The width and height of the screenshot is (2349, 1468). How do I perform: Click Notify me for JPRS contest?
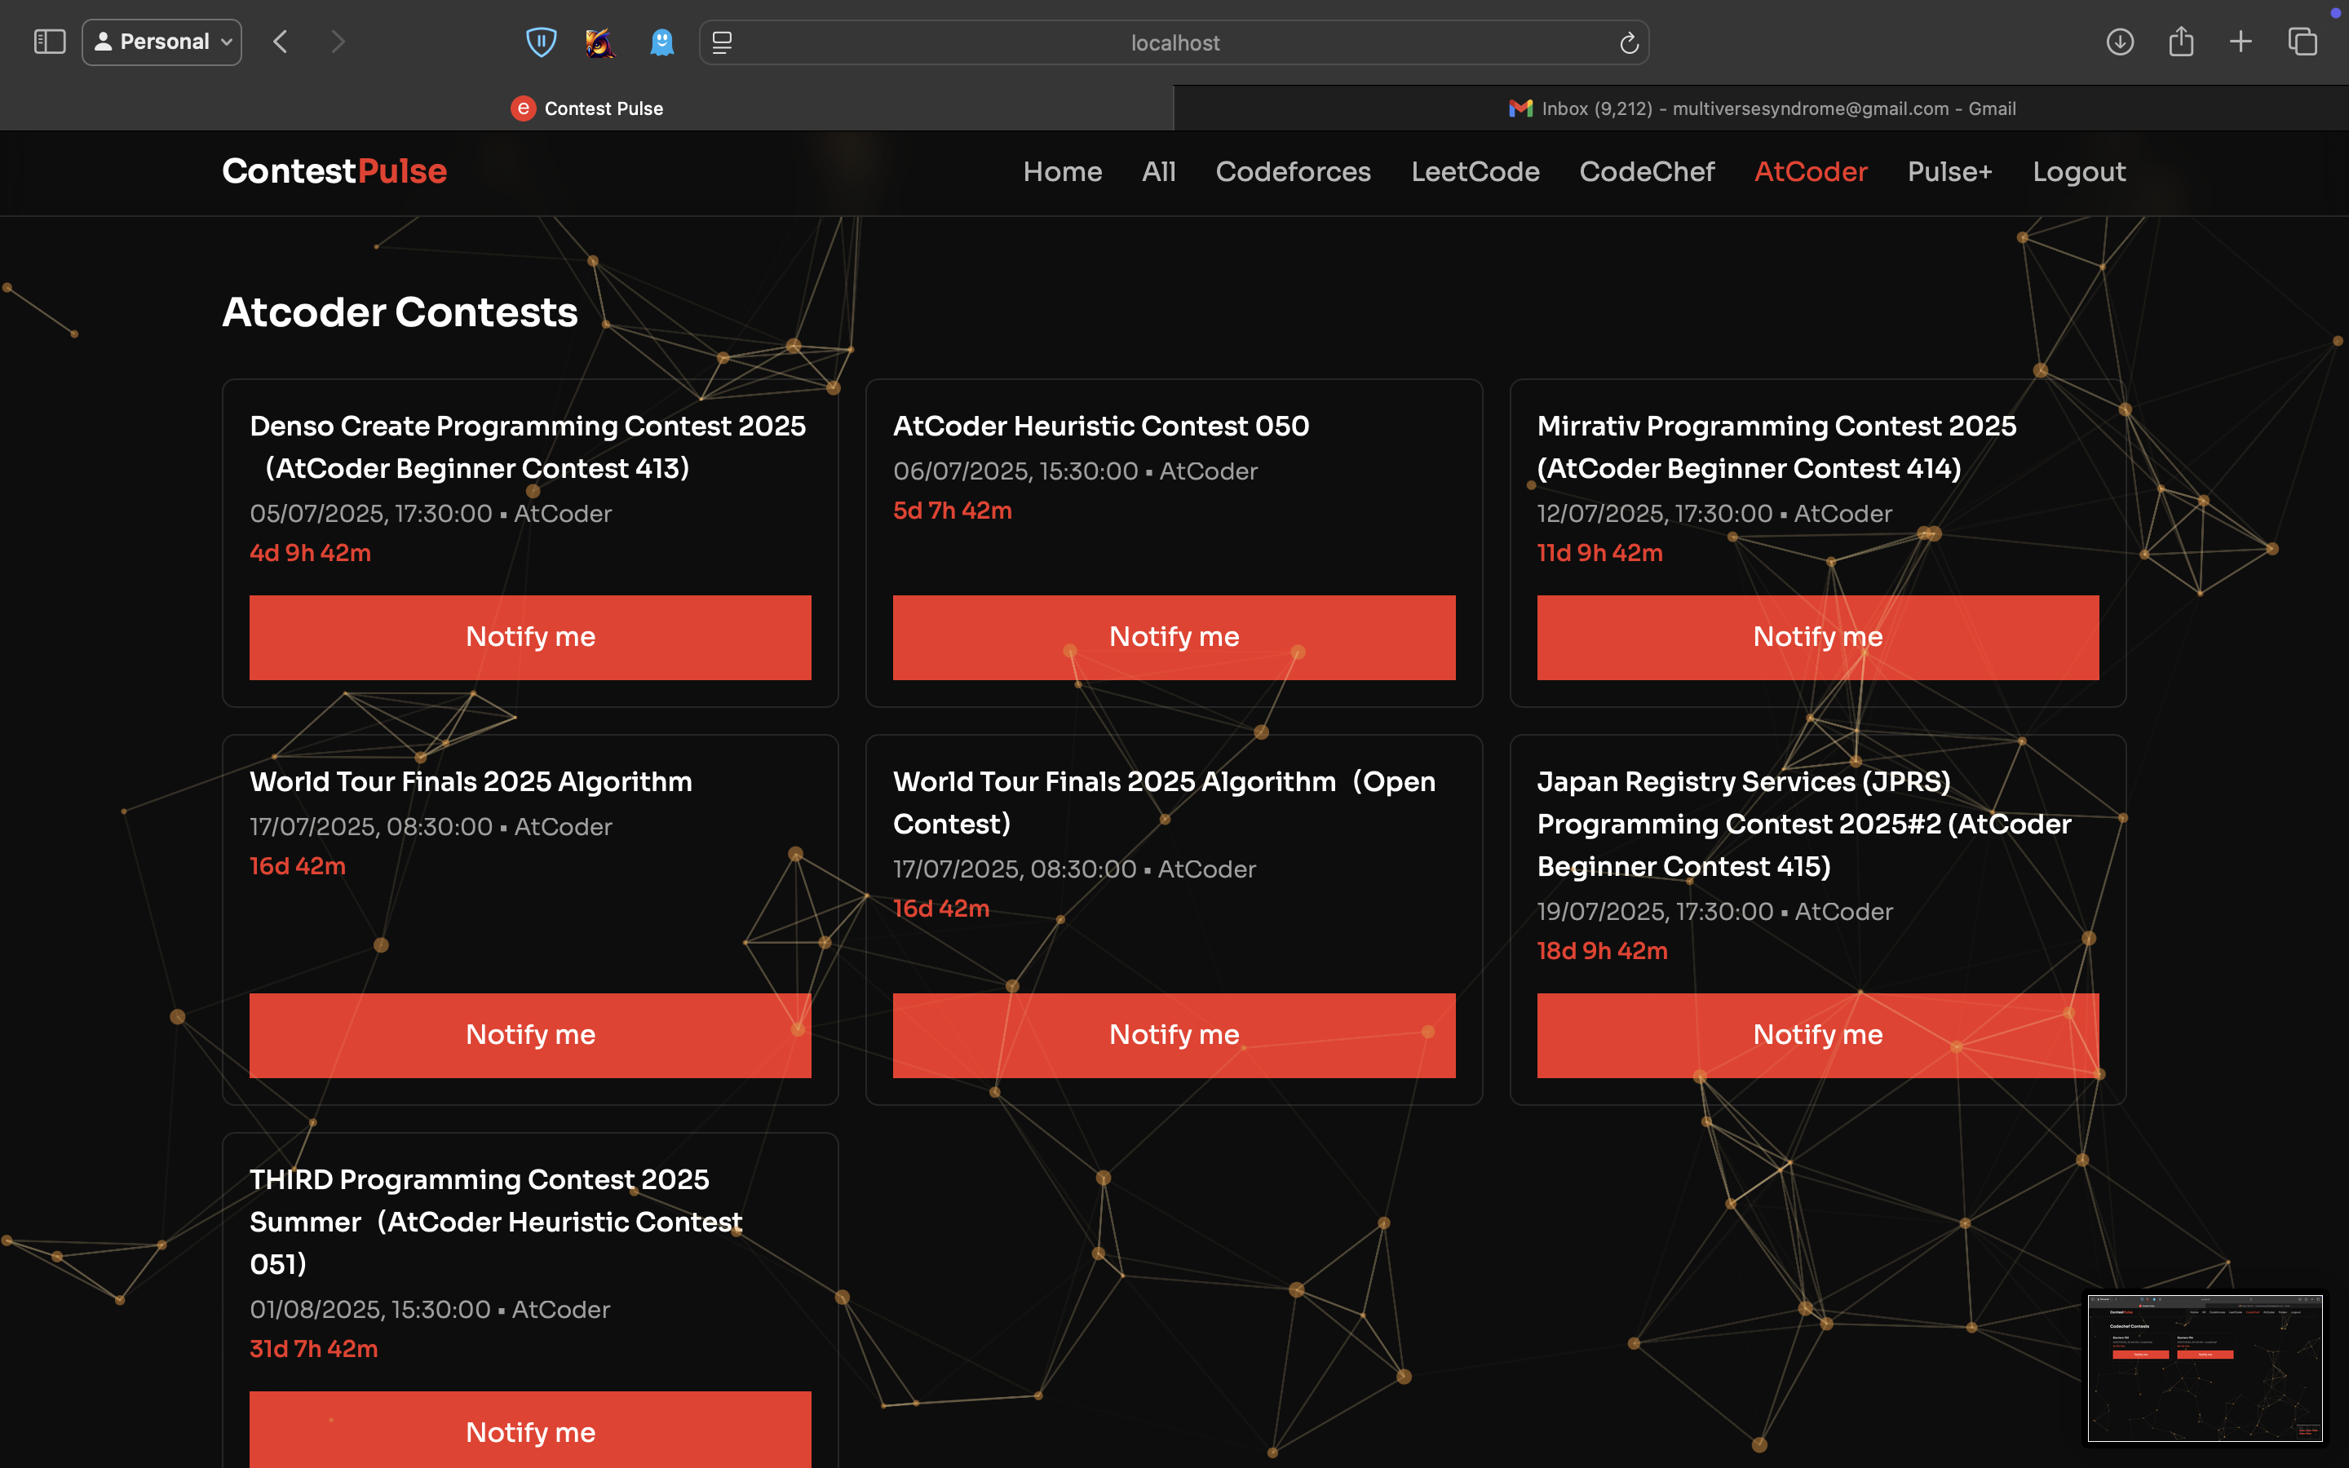[x=1817, y=1035]
